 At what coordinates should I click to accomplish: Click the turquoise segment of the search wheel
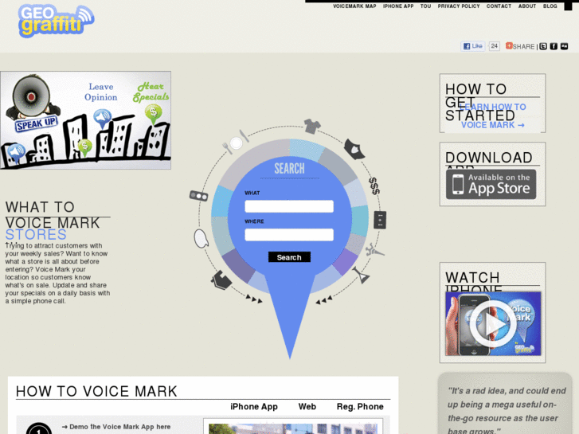click(x=360, y=220)
